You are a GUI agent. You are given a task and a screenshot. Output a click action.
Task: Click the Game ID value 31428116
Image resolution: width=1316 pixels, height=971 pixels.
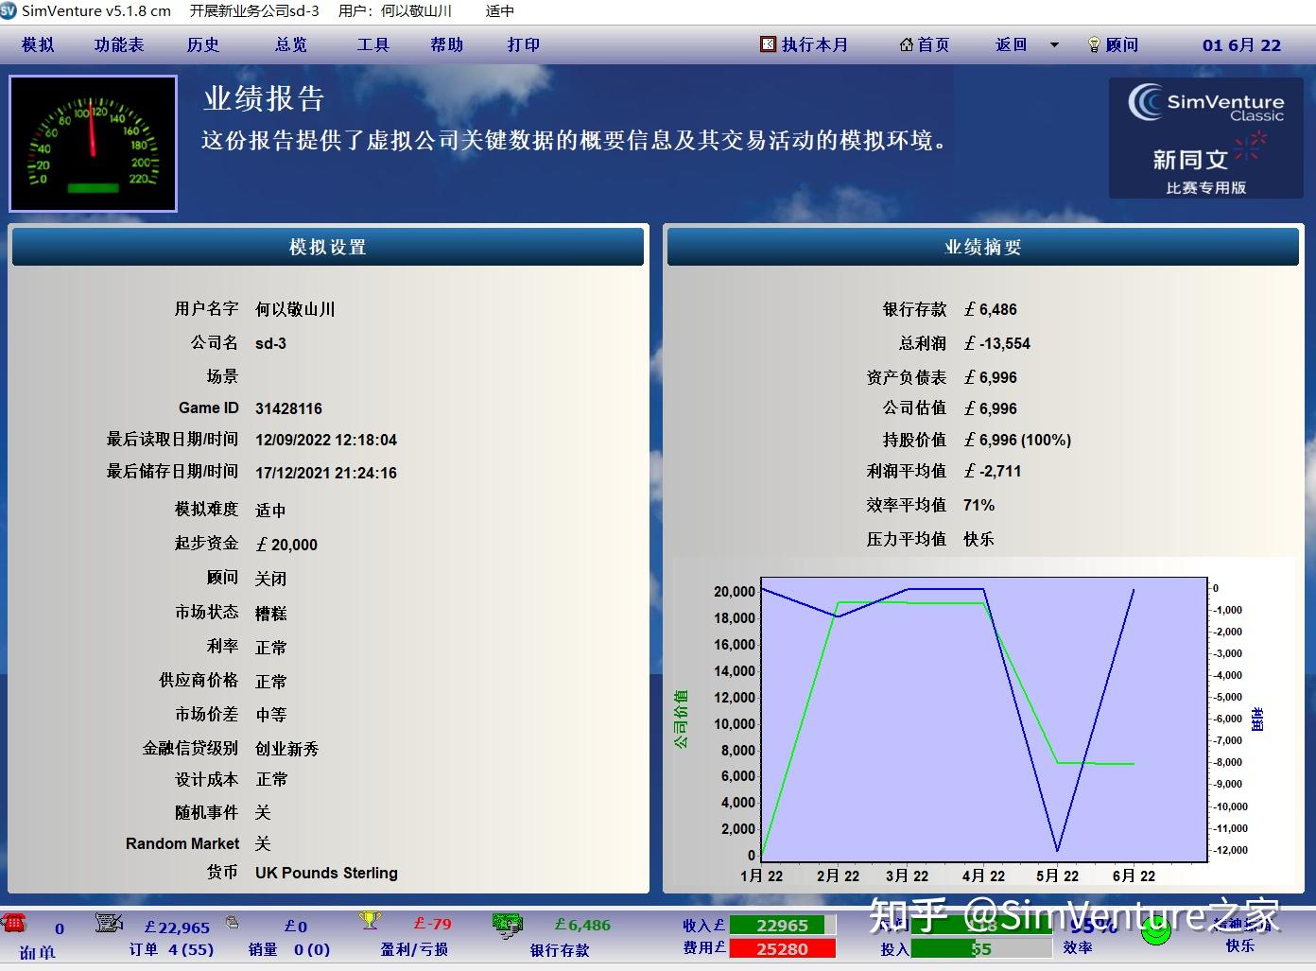(288, 408)
